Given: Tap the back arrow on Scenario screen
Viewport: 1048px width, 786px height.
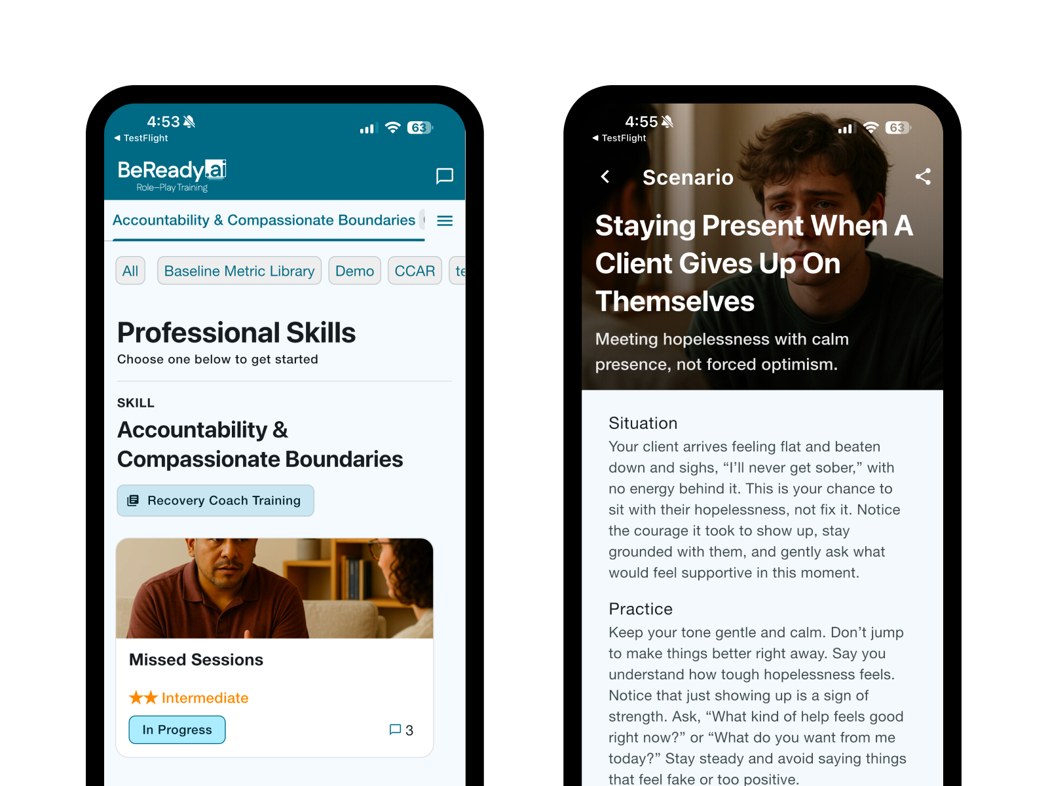Looking at the screenshot, I should pyautogui.click(x=605, y=177).
